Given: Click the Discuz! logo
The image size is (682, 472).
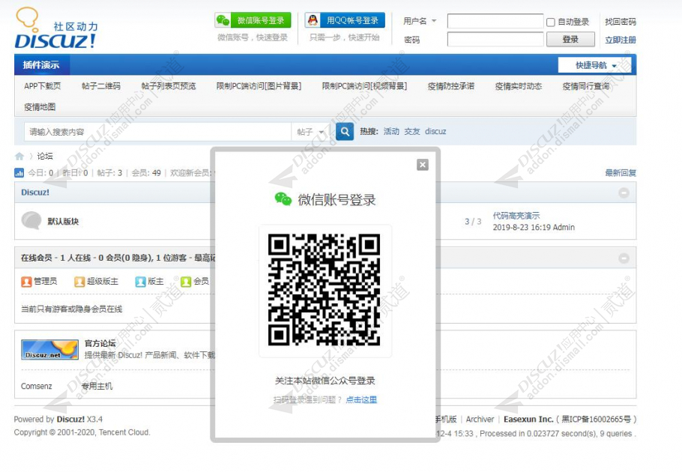Looking at the screenshot, I should pyautogui.click(x=55, y=28).
